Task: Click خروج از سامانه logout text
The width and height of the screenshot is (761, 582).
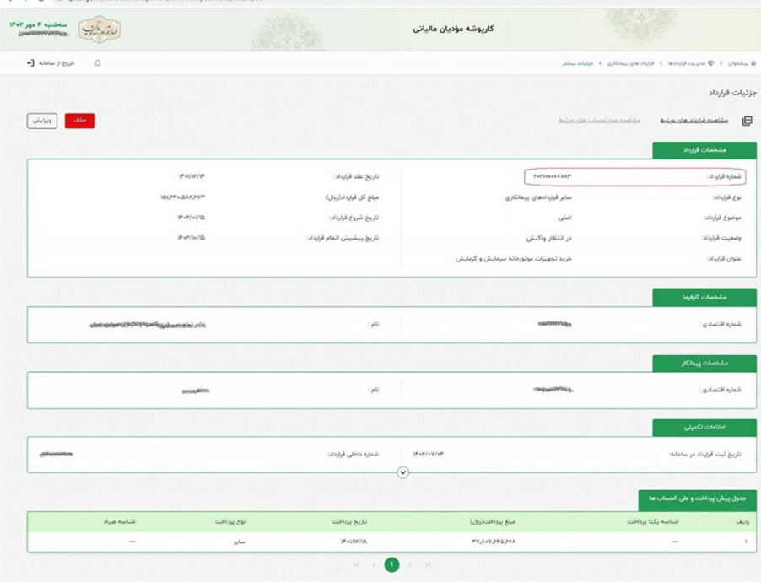Action: [57, 63]
